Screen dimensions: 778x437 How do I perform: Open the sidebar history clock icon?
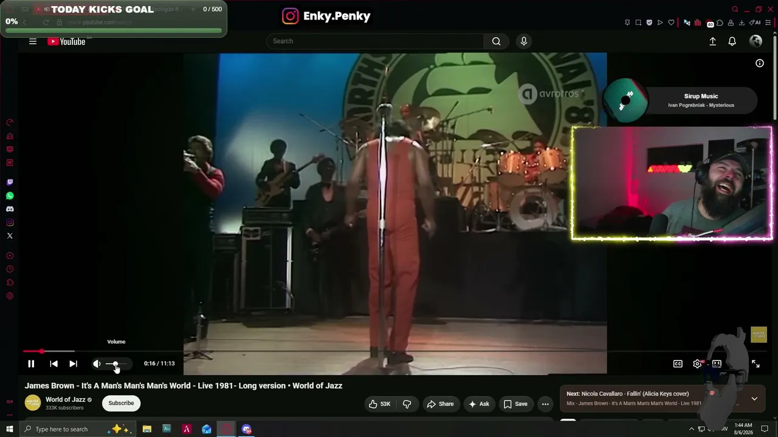[10, 269]
